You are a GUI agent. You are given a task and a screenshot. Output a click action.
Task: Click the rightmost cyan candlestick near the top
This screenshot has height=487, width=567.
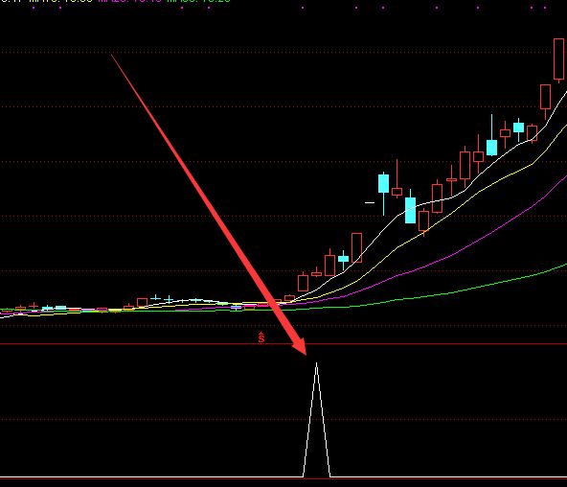click(518, 127)
